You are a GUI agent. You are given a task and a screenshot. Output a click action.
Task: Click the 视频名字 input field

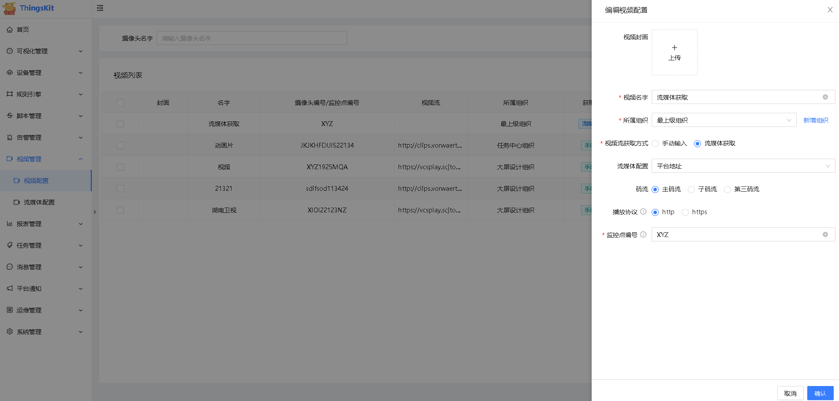(743, 97)
